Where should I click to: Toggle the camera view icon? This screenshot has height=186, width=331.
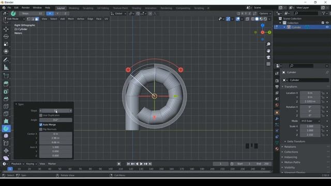[268, 57]
